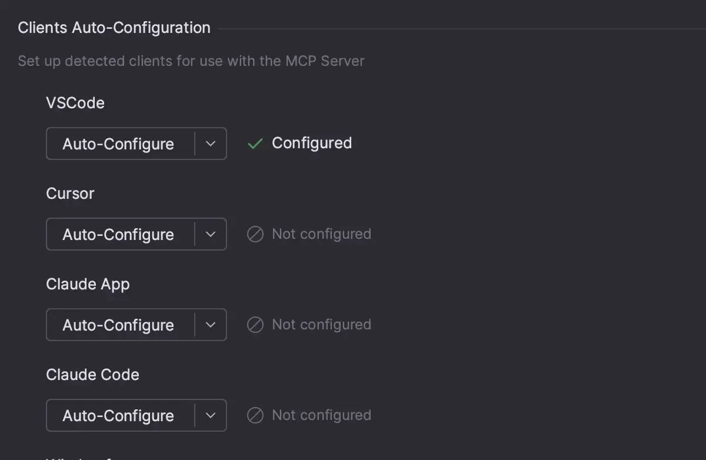Open the VSCode Auto-Configure dropdown chevron
Viewport: 706px width, 460px height.
(210, 144)
